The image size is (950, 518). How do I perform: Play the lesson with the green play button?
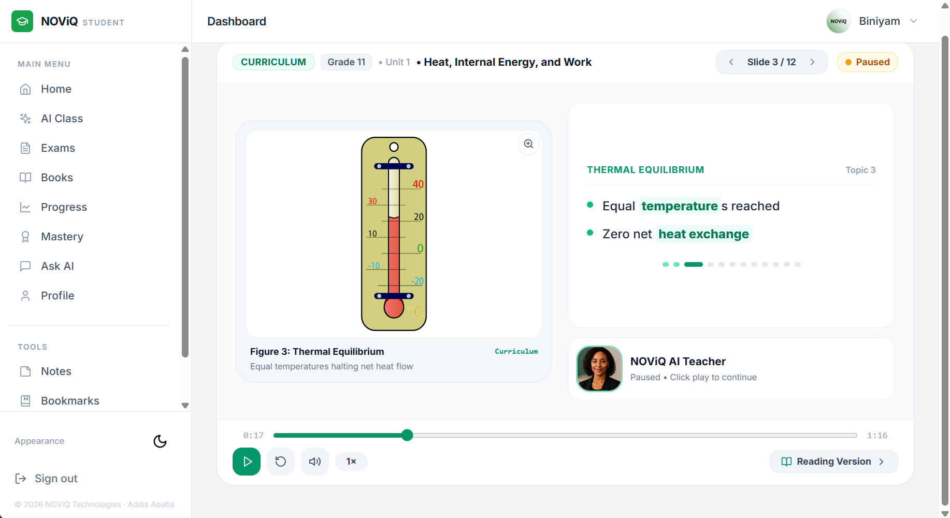click(247, 462)
